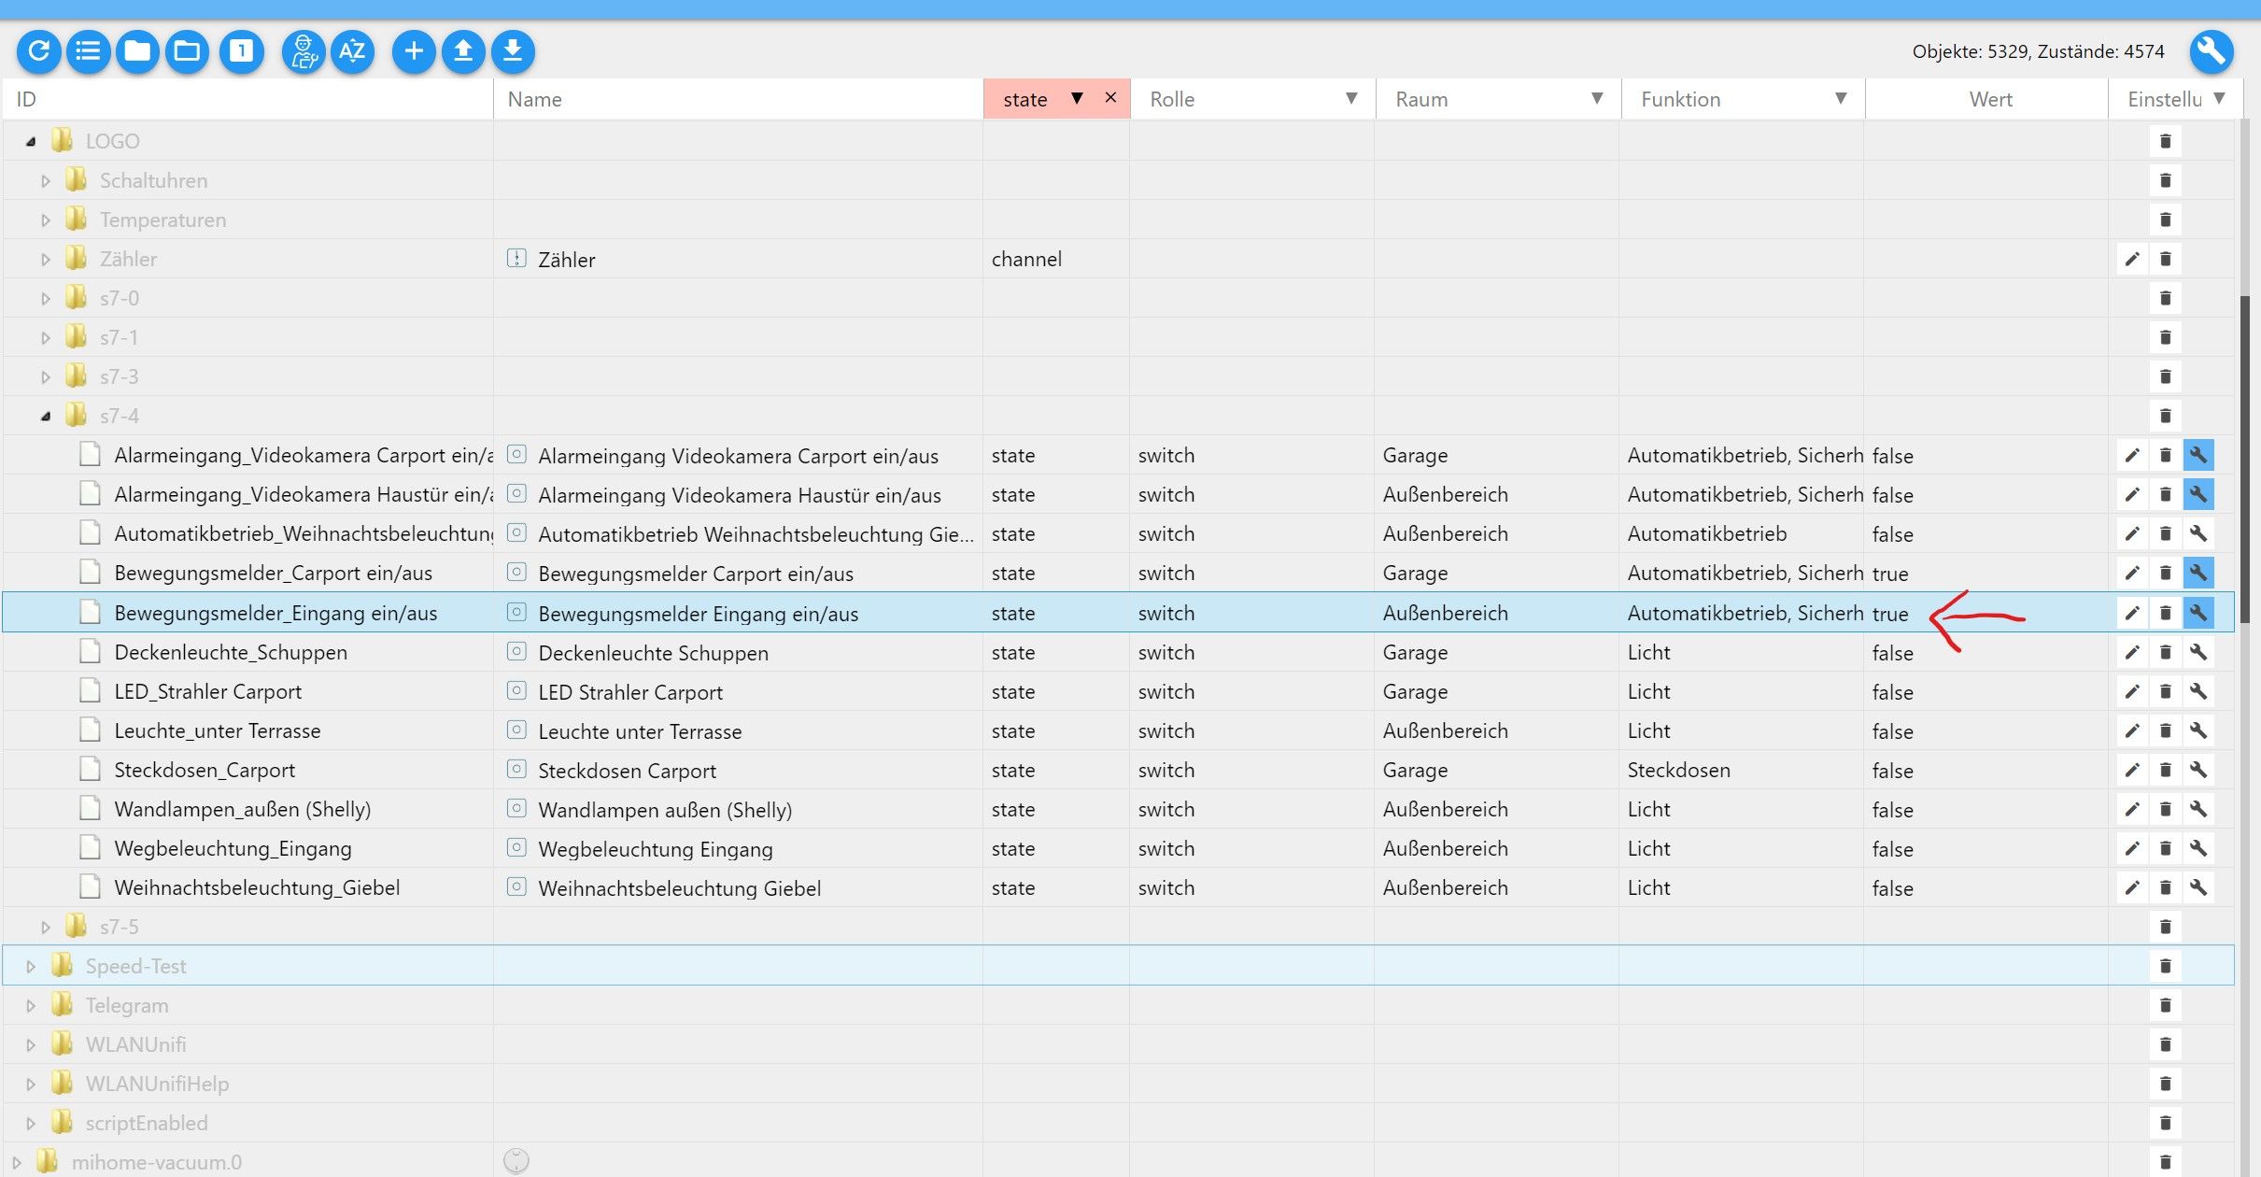Toggle the Bewegungsmelder_Eingang value true
This screenshot has width=2261, height=1177.
click(x=1890, y=614)
